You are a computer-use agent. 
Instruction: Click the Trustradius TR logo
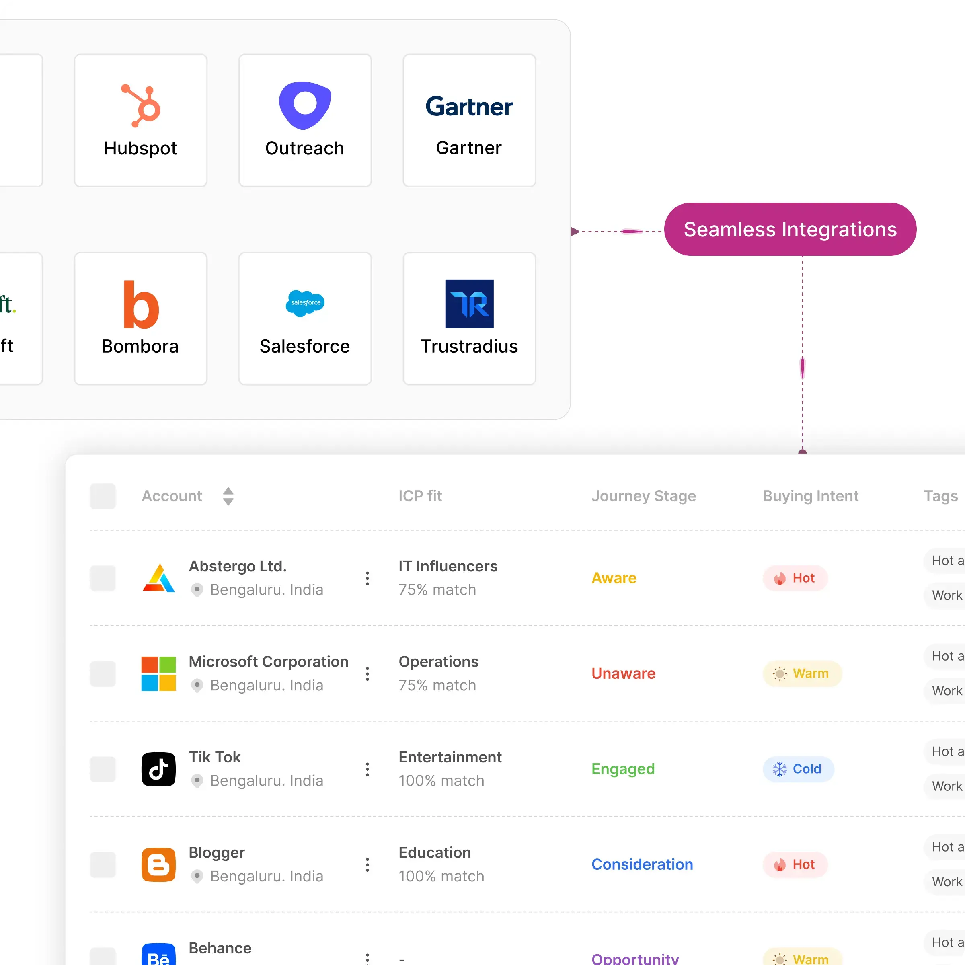469,304
